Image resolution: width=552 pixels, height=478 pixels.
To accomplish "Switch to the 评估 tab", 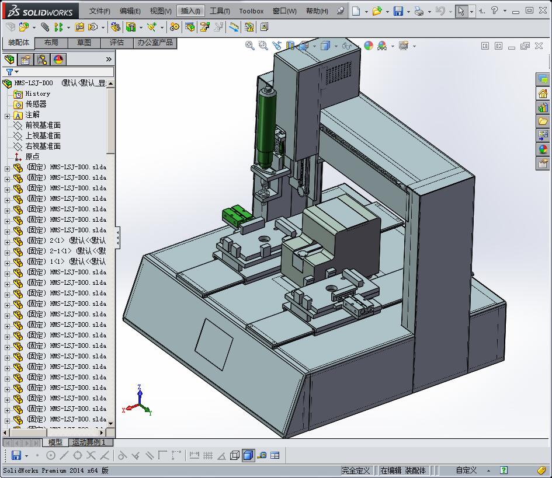I will pos(117,43).
